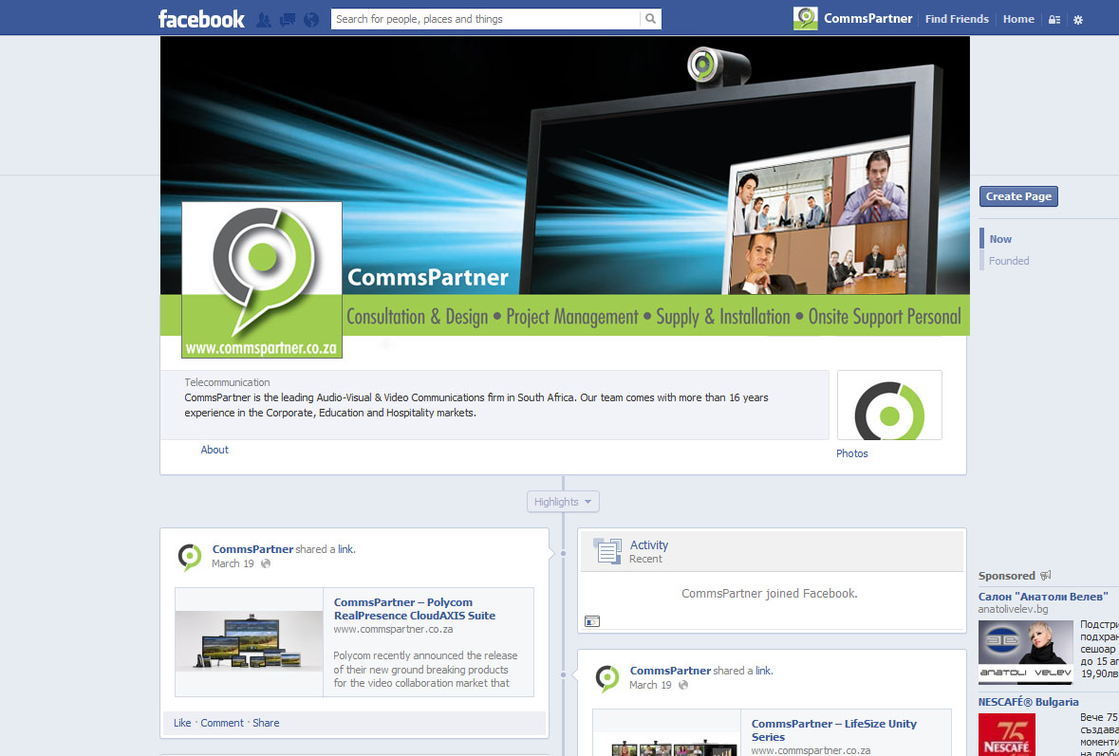The width and height of the screenshot is (1119, 756).
Task: Open the Polycom CloudAXIS link thumbnail
Action: point(249,642)
